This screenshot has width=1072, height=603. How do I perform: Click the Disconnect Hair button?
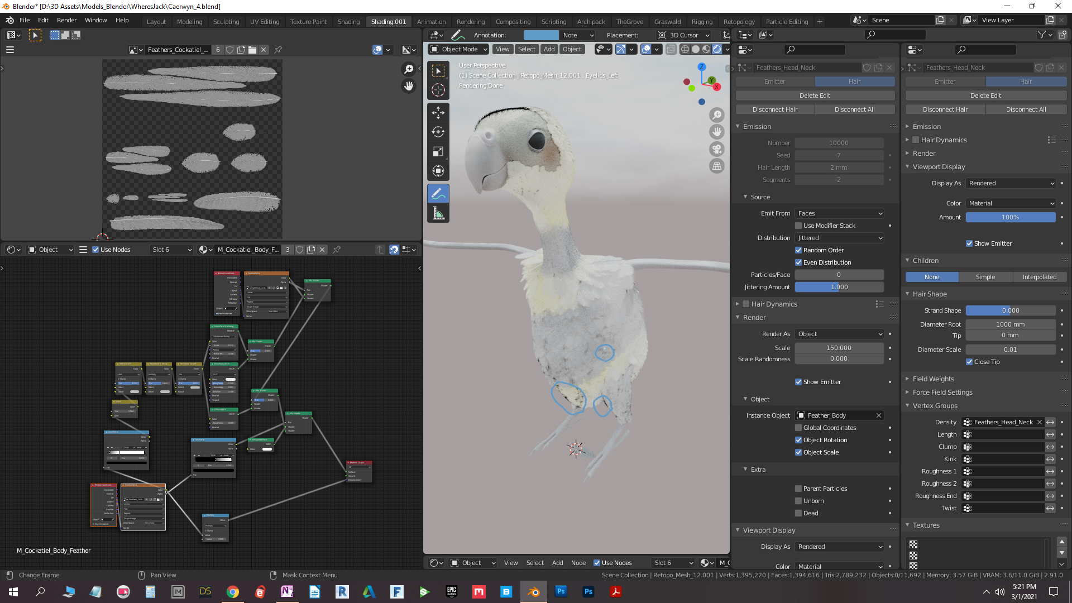[x=775, y=109]
